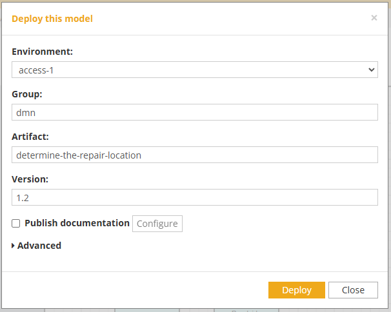Place cursor after 1.2 version text
The width and height of the screenshot is (391, 312).
30,198
